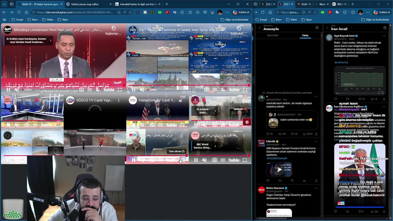Retweet the hayatsiken post
Screen dimensions: 393x221
tap(280, 134)
